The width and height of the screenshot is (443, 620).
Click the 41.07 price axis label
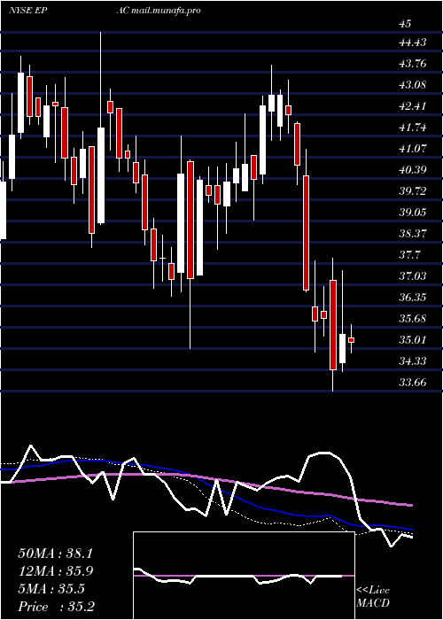[413, 149]
